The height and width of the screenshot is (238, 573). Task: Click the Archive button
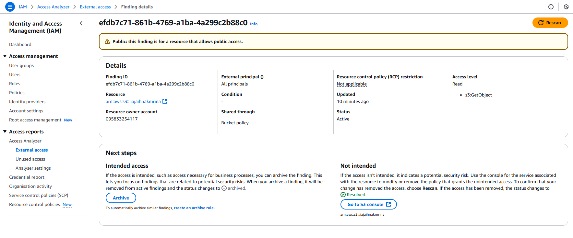[x=121, y=198]
